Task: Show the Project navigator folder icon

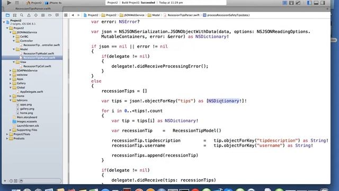Action: point(7,15)
